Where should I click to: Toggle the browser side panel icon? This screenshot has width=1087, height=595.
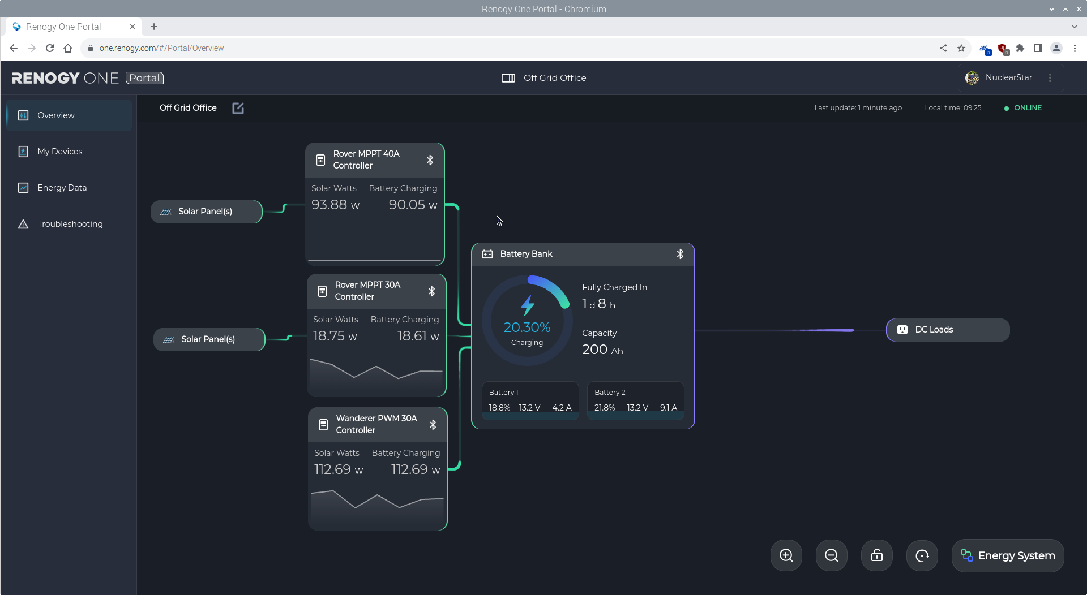click(1038, 48)
